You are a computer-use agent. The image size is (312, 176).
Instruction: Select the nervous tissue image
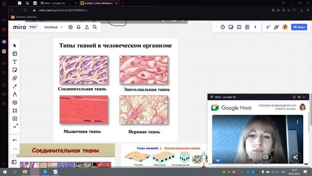click(144, 110)
